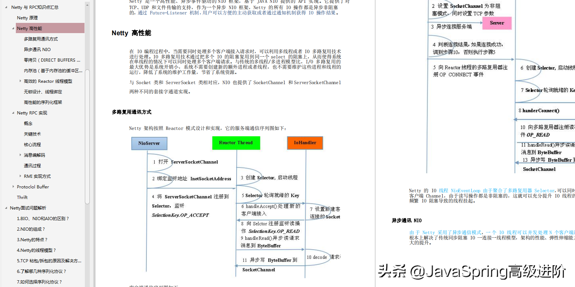Click the bookmark panel scroll up arrow
The height and width of the screenshot is (287, 575).
coord(87,5)
